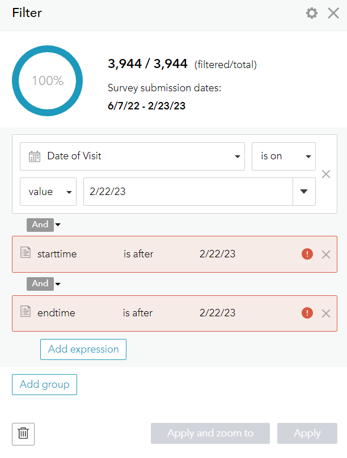
Task: Click the 100% filtered progress ring
Action: [47, 80]
